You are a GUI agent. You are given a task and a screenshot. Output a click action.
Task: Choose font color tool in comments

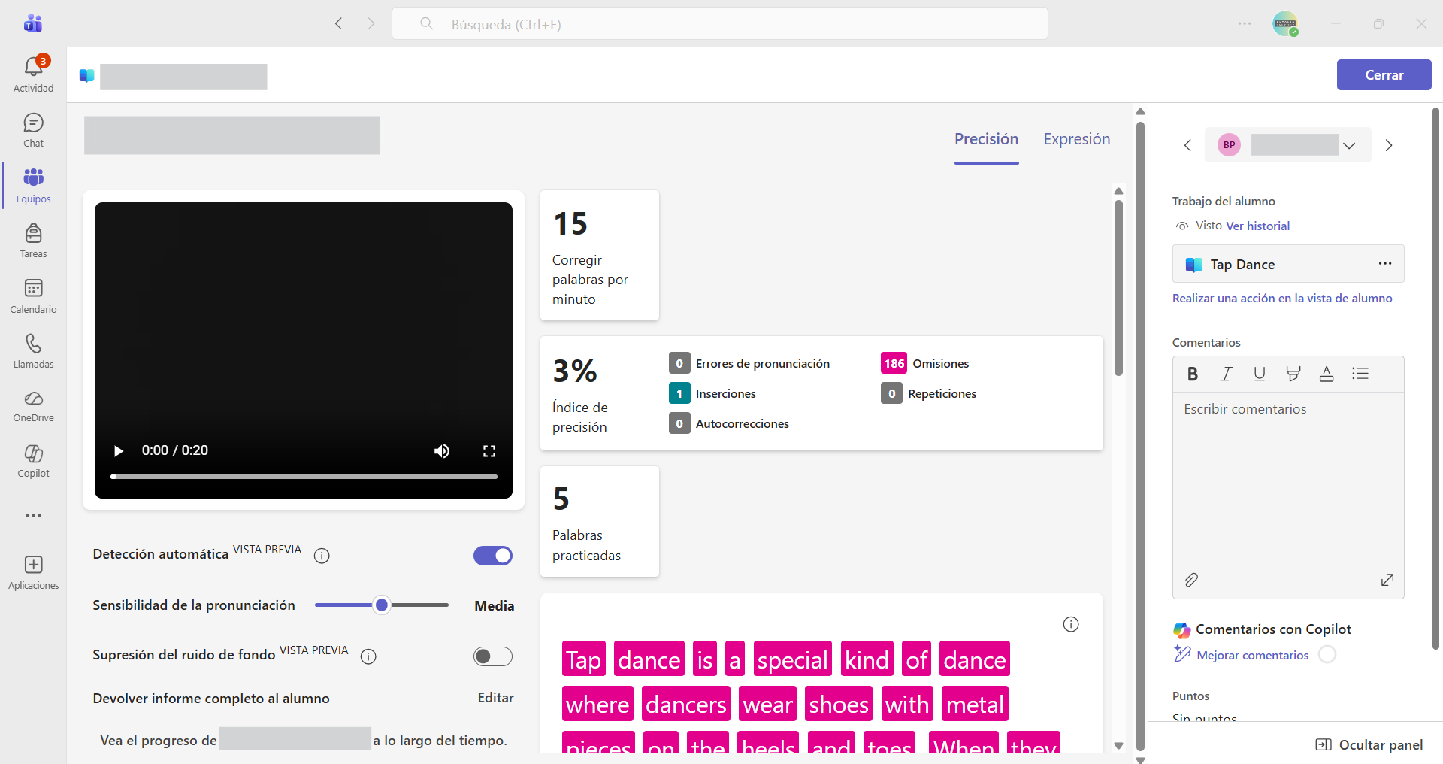(x=1327, y=374)
